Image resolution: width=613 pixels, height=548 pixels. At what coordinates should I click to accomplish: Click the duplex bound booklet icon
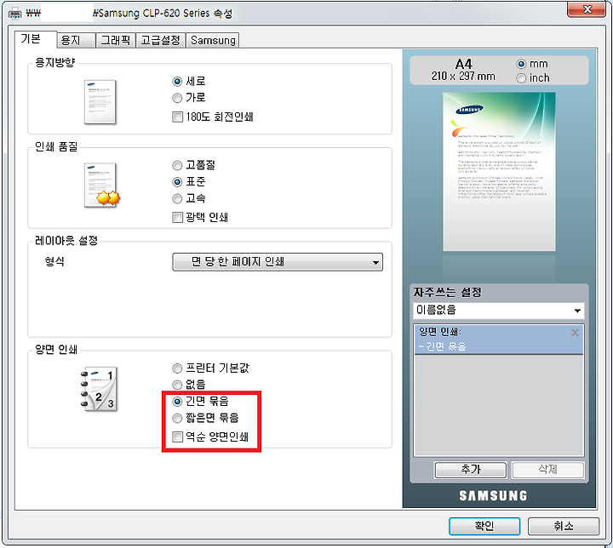[x=100, y=389]
